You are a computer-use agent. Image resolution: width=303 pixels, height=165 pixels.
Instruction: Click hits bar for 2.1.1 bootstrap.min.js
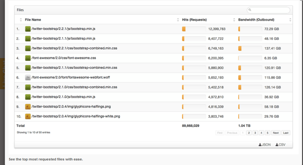[194, 39]
